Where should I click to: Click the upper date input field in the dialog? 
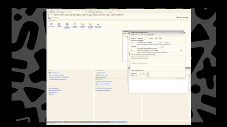143,74
